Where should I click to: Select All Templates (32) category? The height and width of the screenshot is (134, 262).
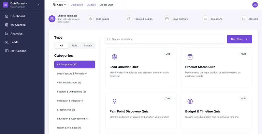pyautogui.click(x=75, y=65)
